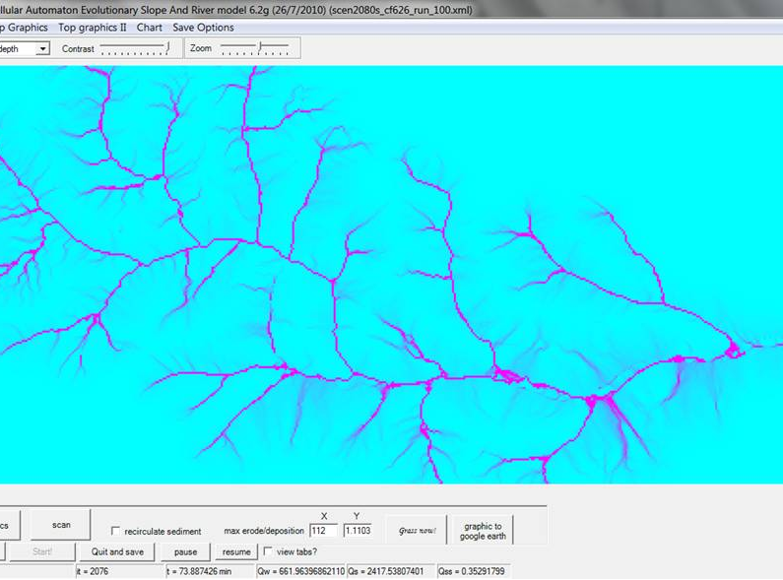This screenshot has width=783, height=580.
Task: Focus the Y max erode/deposition field
Action: point(358,530)
